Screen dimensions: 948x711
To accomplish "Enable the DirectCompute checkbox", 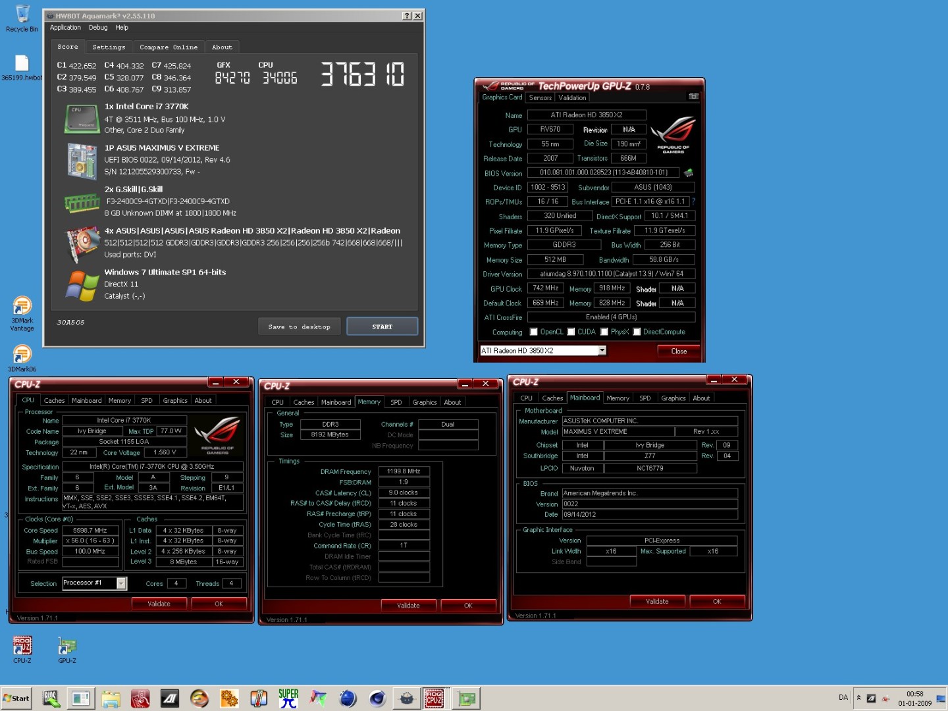I will [637, 332].
